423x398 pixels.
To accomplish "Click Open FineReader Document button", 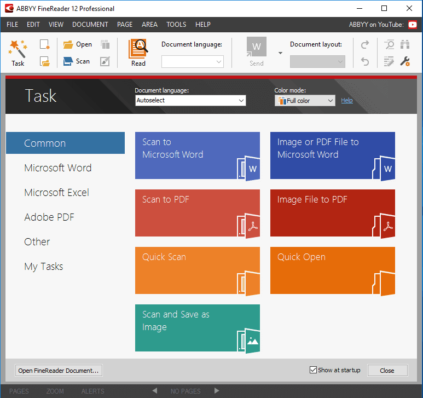I will pyautogui.click(x=59, y=371).
